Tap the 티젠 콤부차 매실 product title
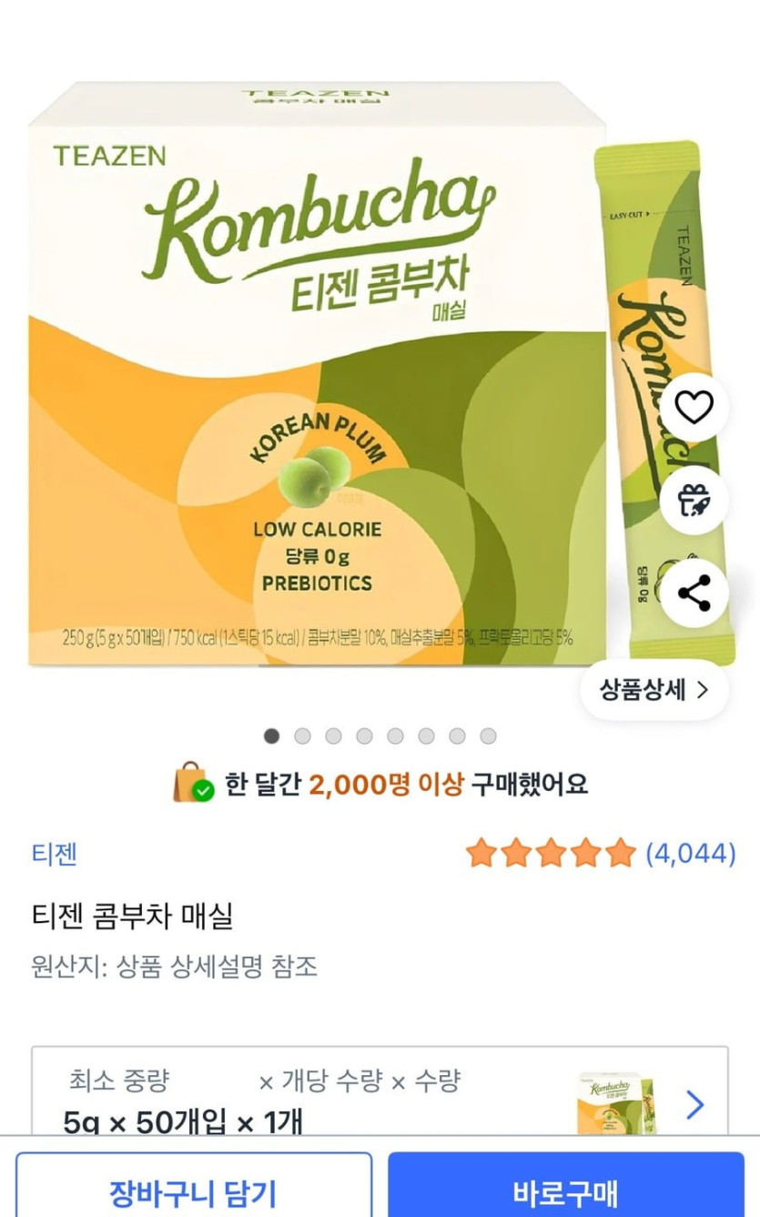 pyautogui.click(x=133, y=915)
